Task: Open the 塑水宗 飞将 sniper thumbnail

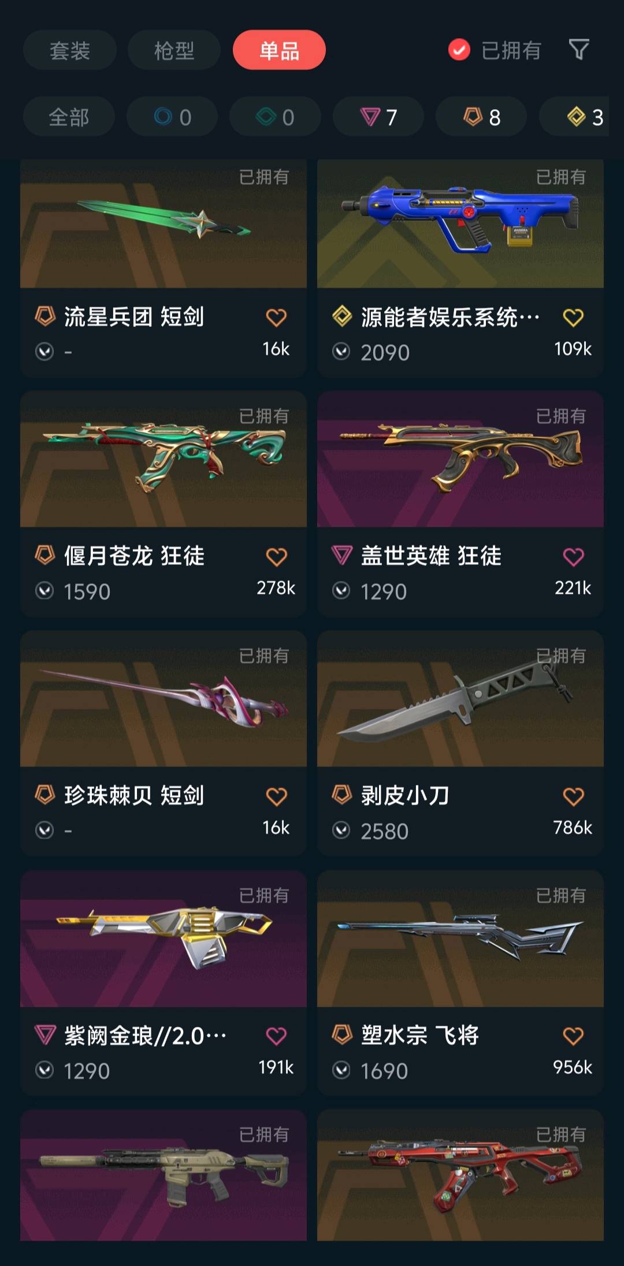Action: point(460,939)
